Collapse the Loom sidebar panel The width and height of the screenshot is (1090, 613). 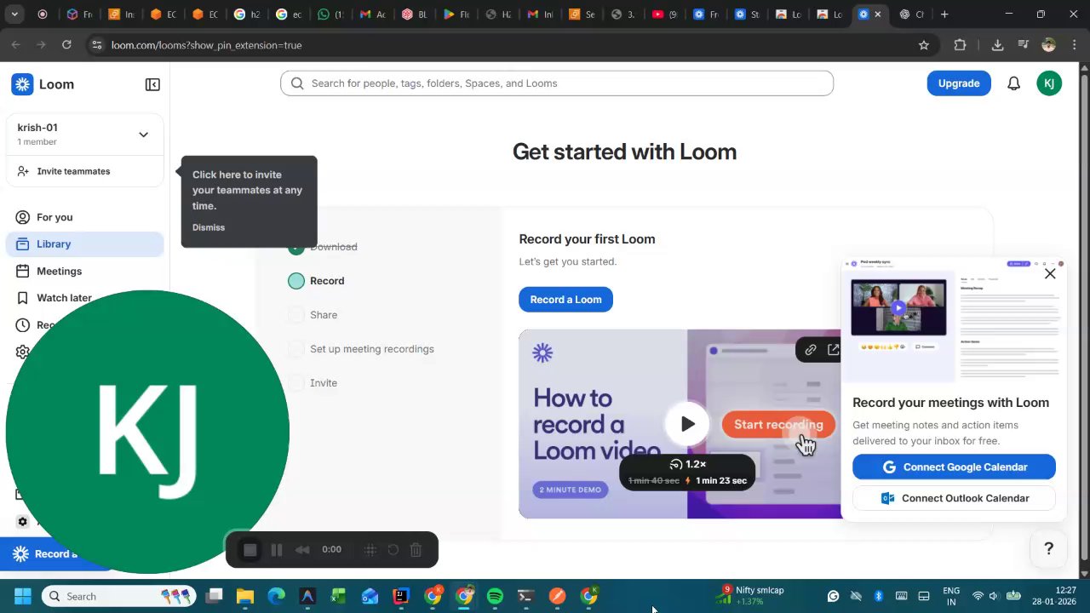pos(152,84)
